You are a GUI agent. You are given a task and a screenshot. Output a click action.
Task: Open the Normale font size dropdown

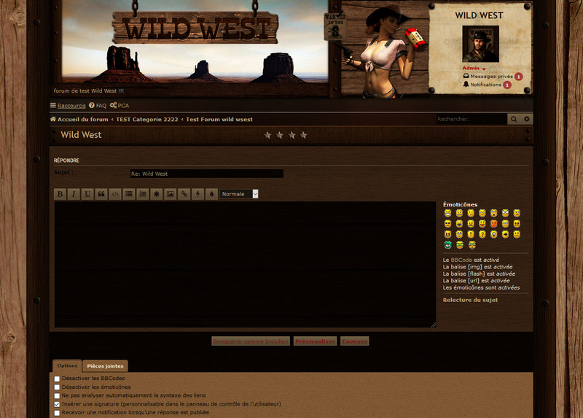(239, 194)
